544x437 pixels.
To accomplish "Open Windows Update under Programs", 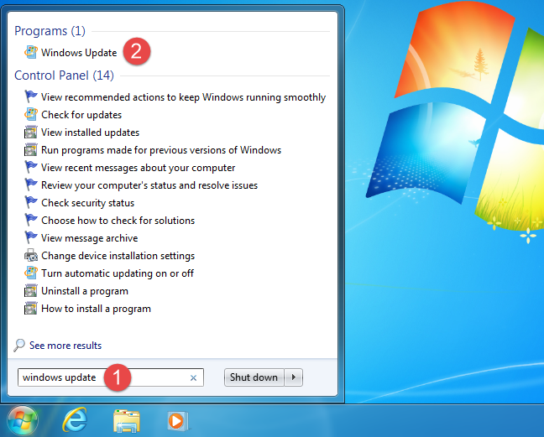I will (79, 53).
